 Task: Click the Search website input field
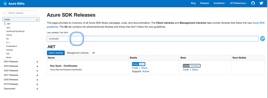(22, 13)
